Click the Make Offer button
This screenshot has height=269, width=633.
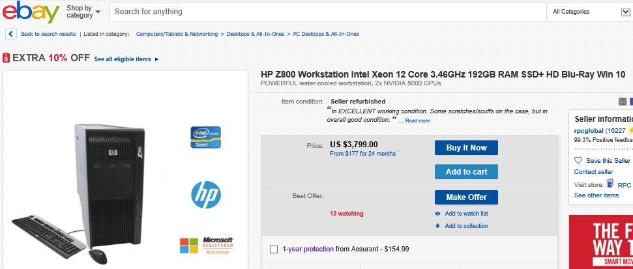[466, 197]
